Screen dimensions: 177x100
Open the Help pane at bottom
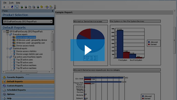(x=28, y=98)
